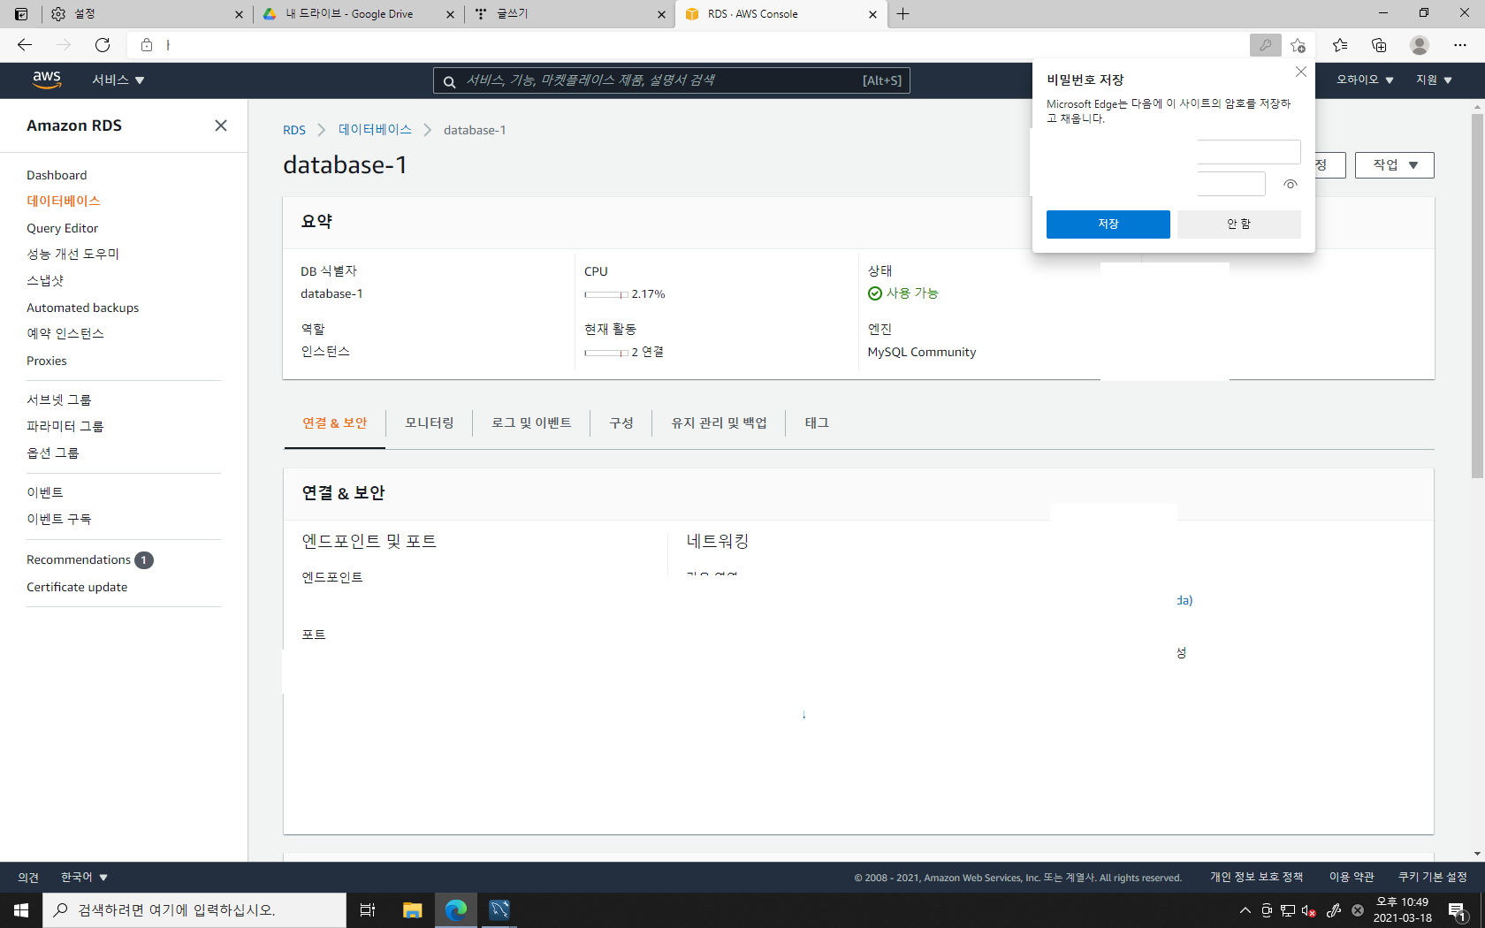This screenshot has height=928, width=1485.
Task: Switch to the 연결 & 보안 tab
Action: pos(335,423)
